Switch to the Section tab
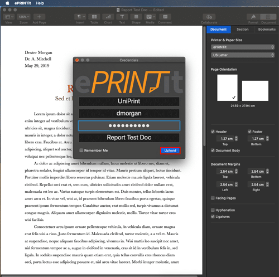This screenshot has width=279, height=277. [243, 30]
